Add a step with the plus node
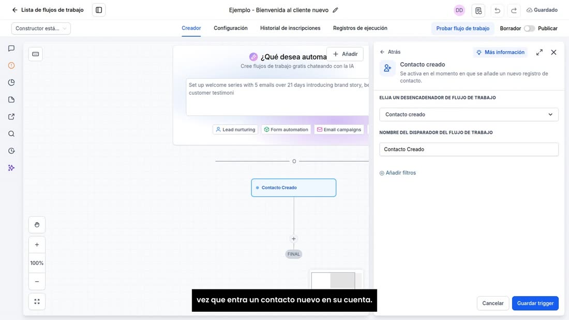The width and height of the screenshot is (569, 320). [294, 239]
